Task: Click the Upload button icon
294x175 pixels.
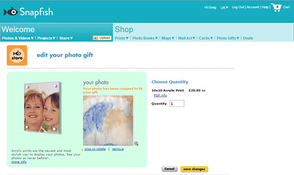Action: point(96,38)
